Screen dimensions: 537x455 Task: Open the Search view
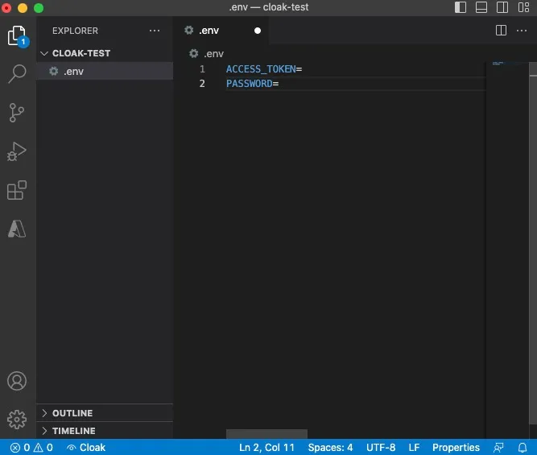[x=17, y=73]
